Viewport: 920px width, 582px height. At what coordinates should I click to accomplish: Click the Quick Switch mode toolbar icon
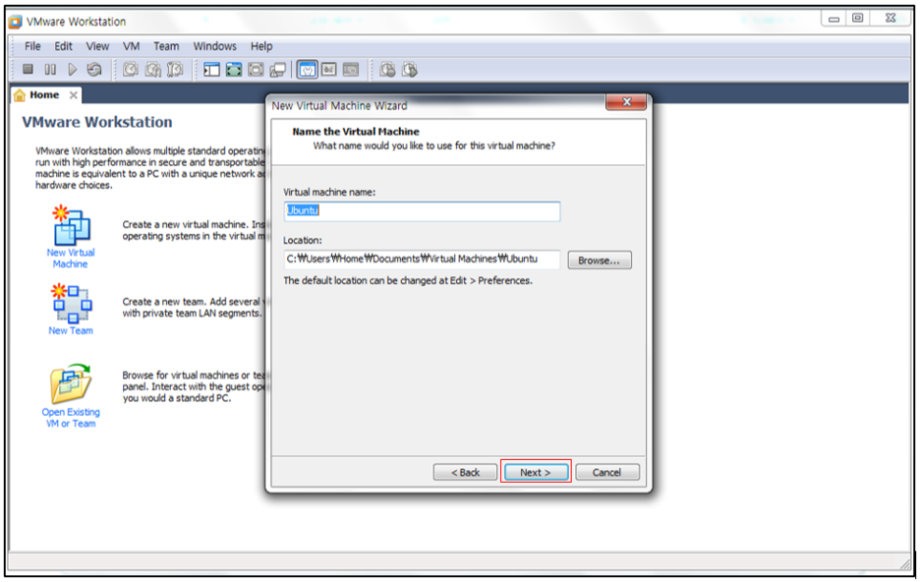pyautogui.click(x=256, y=70)
